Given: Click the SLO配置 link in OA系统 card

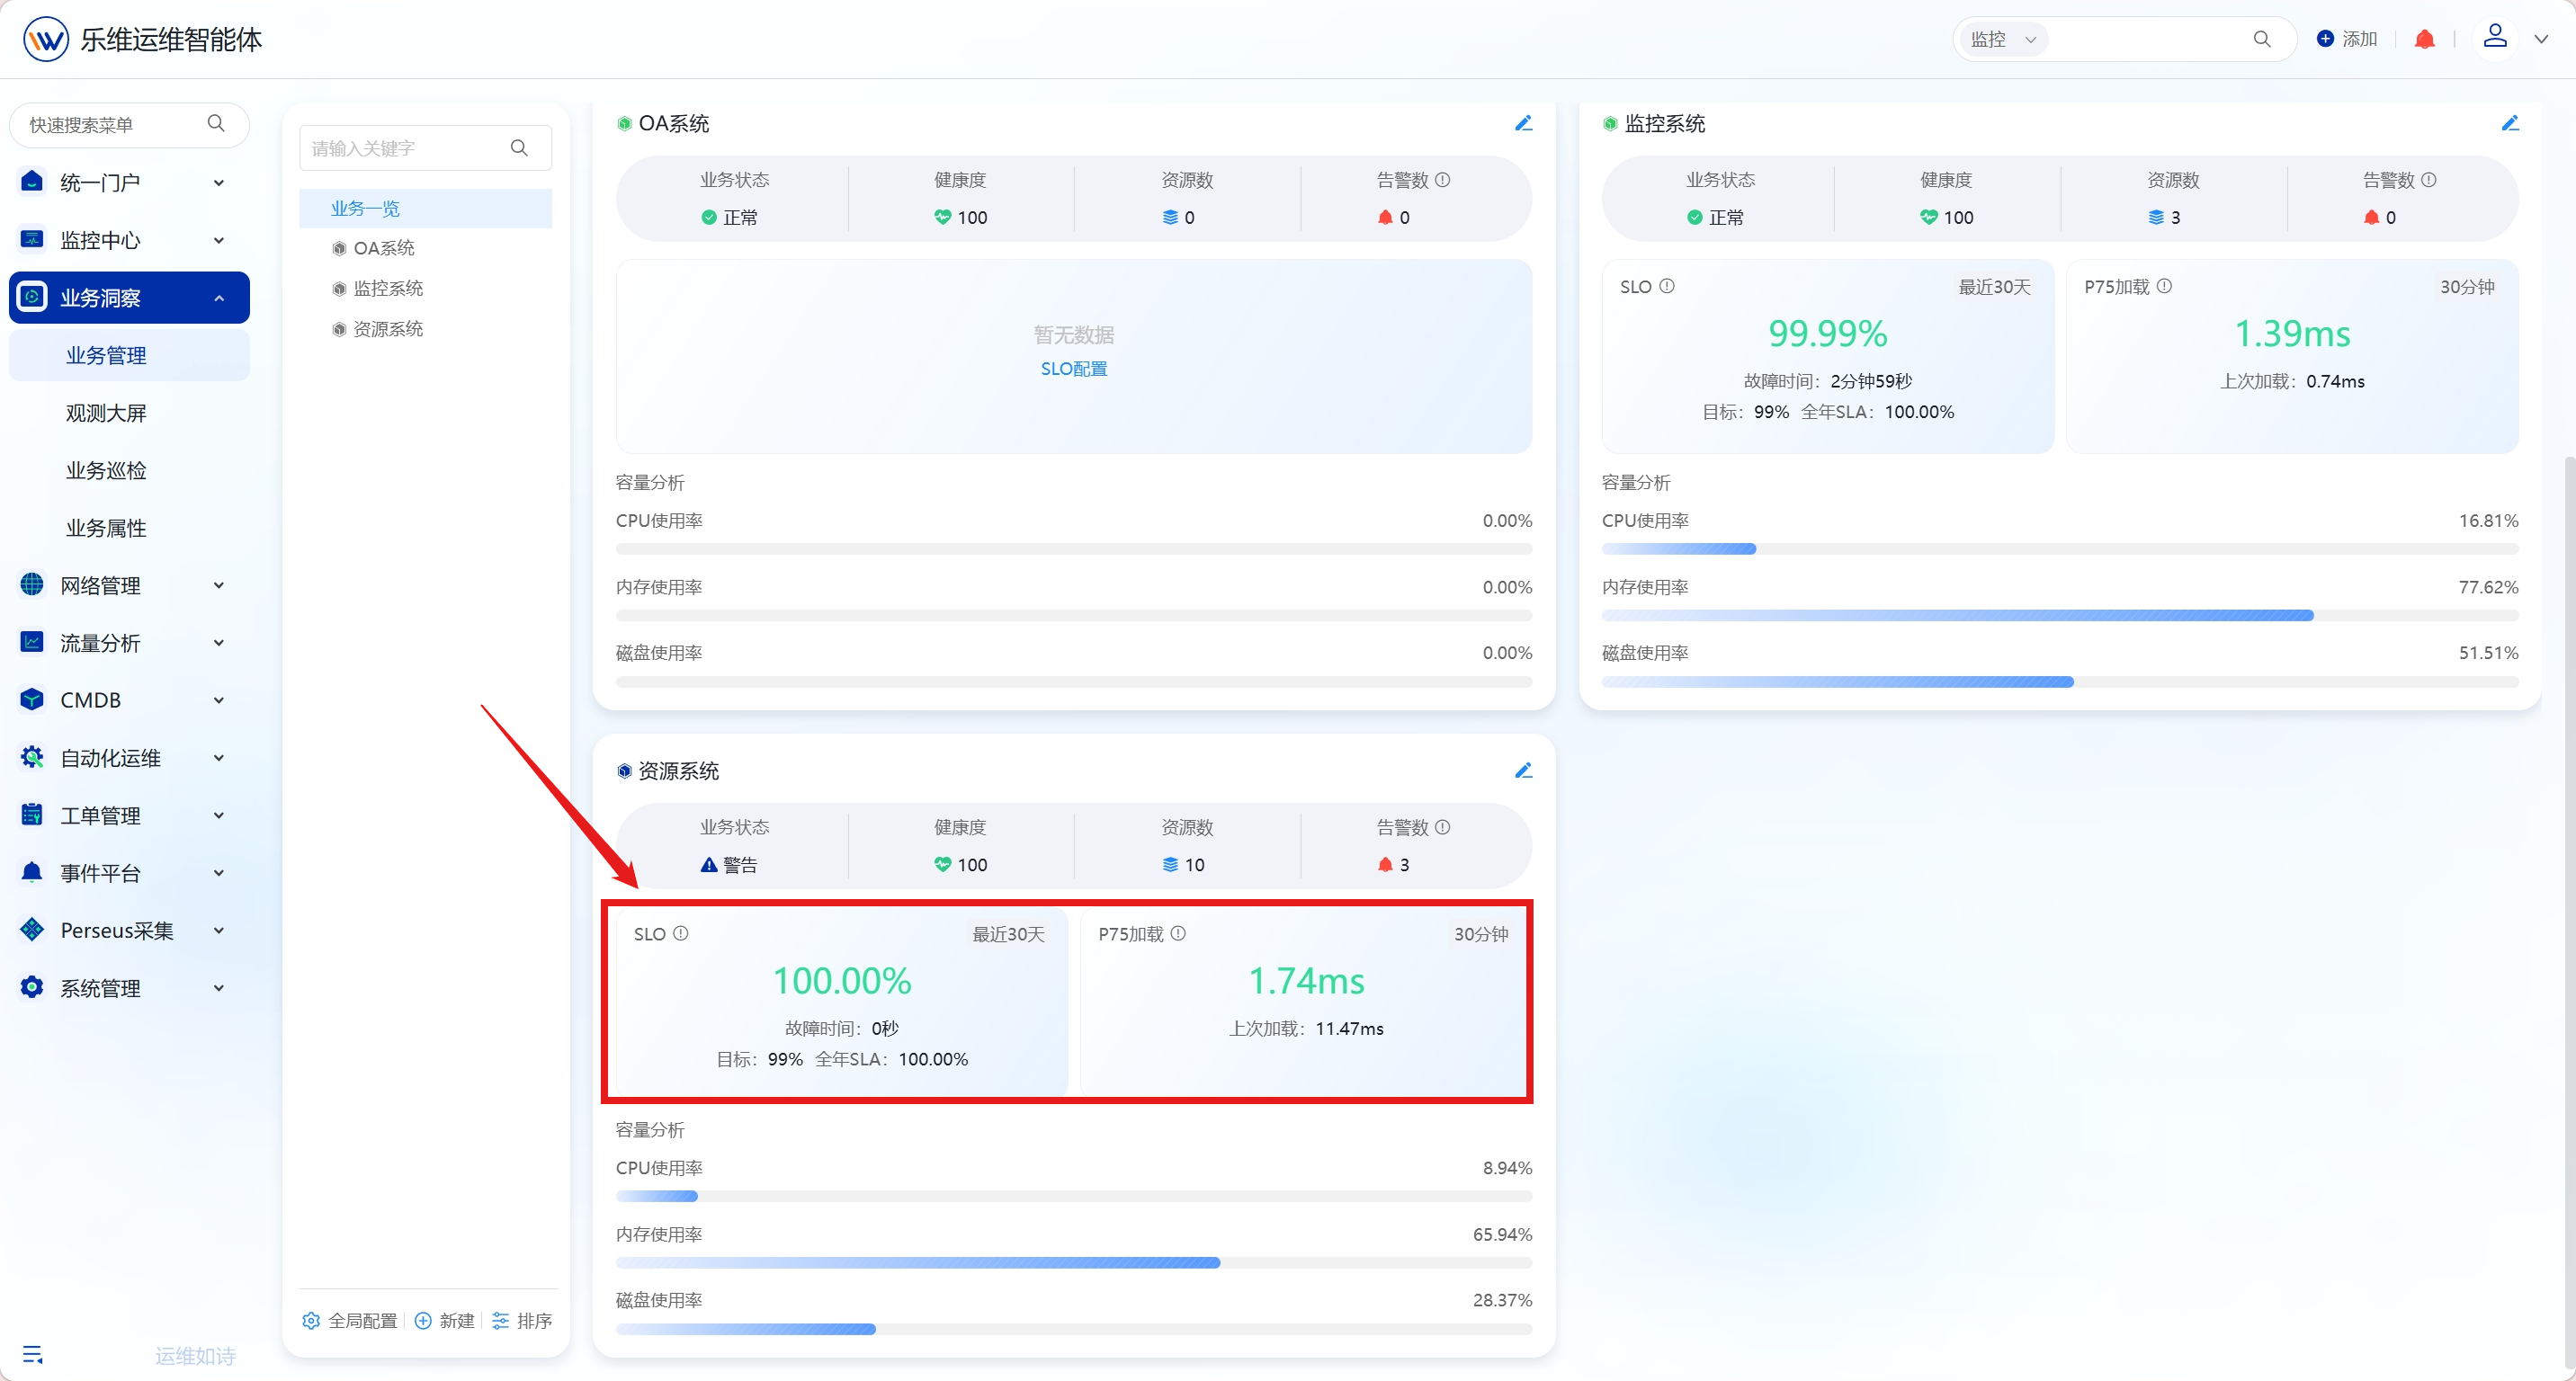Looking at the screenshot, I should (x=1074, y=369).
